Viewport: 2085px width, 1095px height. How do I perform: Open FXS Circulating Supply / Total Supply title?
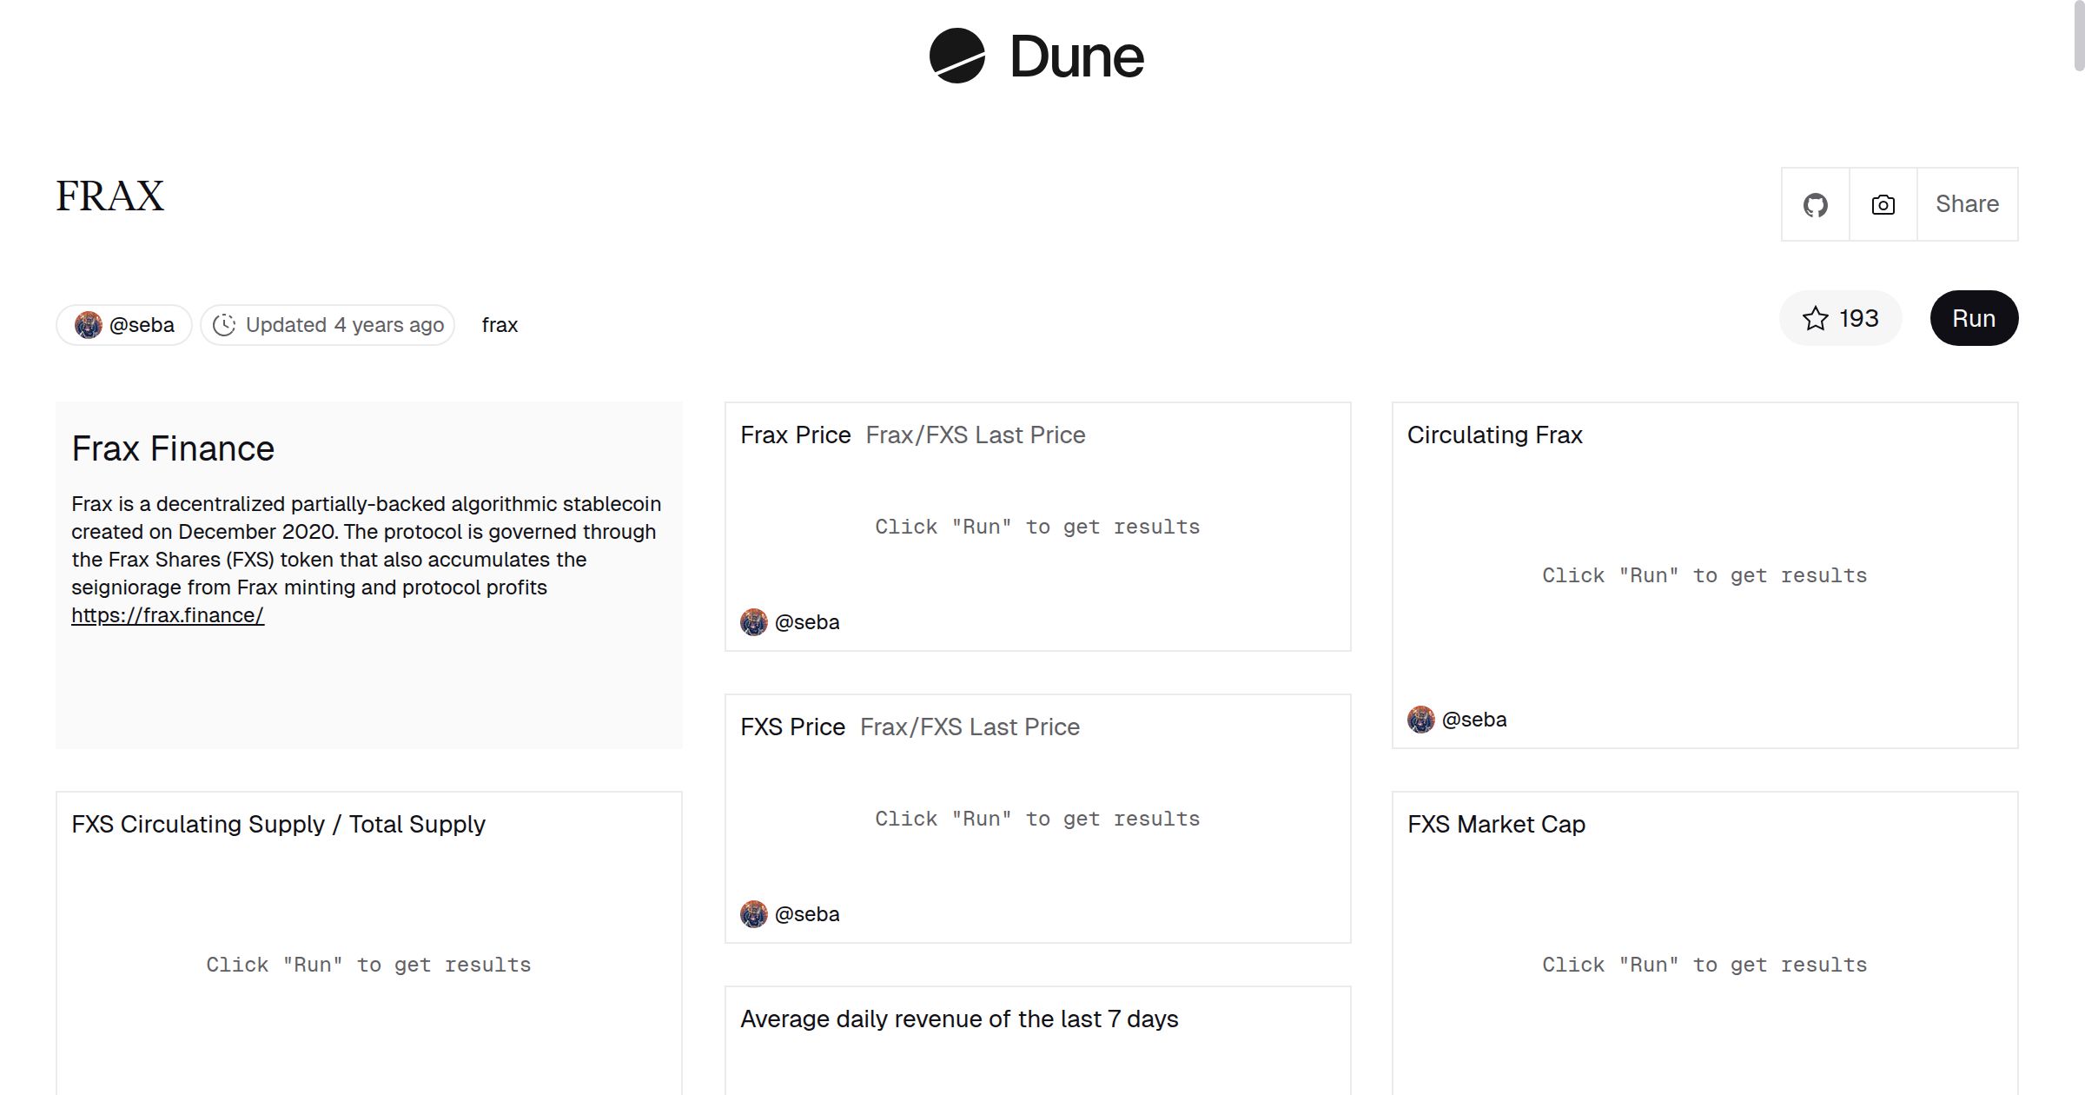coord(278,824)
